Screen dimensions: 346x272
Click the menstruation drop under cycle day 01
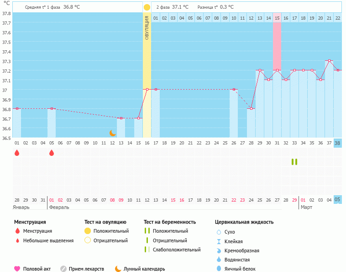point(17,153)
